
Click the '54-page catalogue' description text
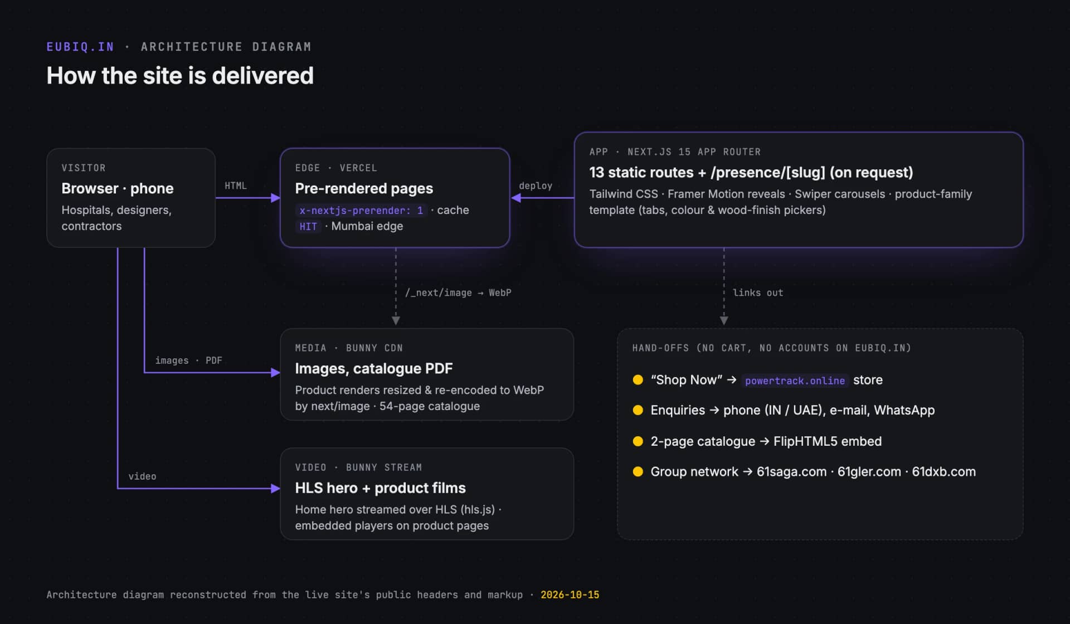(430, 406)
